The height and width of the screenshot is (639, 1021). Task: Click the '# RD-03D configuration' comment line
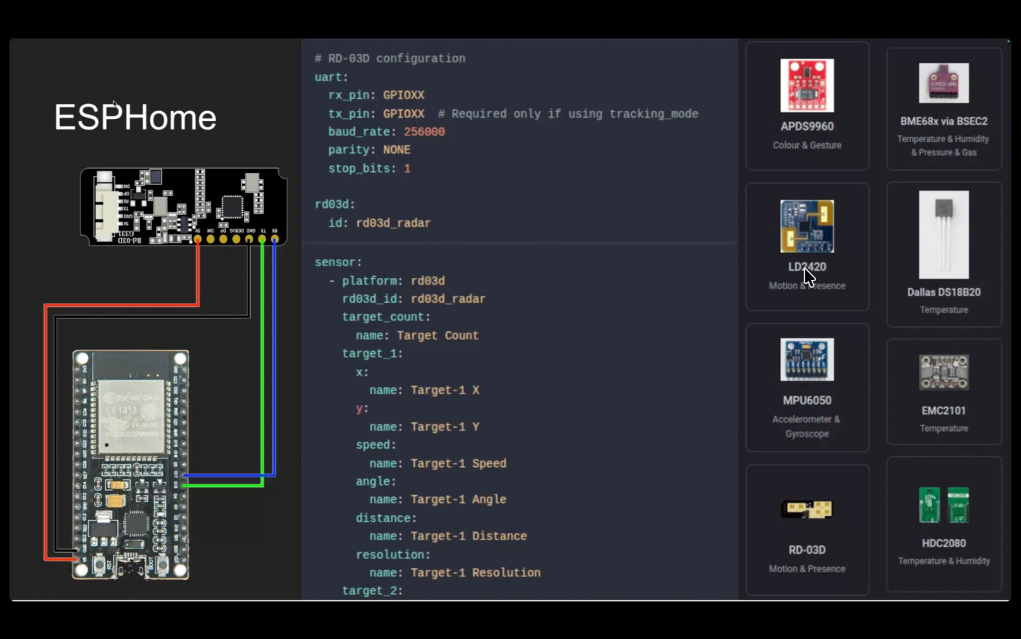coord(390,58)
